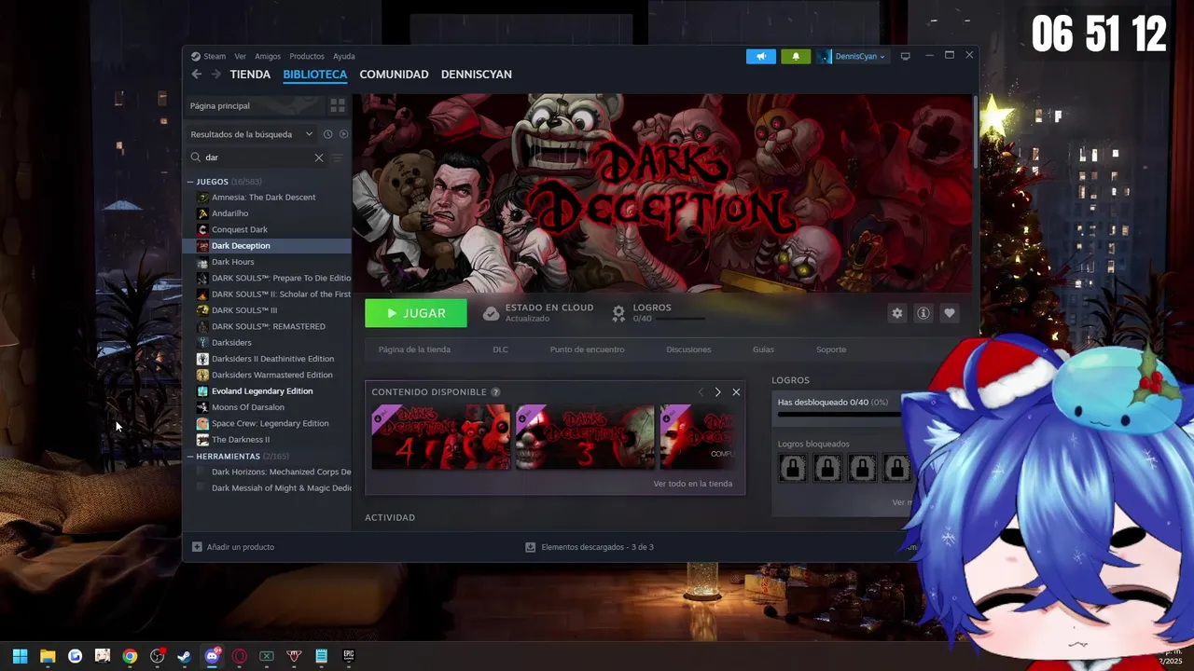Click the achievements gear icon
Image resolution: width=1194 pixels, height=671 pixels.
pos(618,313)
